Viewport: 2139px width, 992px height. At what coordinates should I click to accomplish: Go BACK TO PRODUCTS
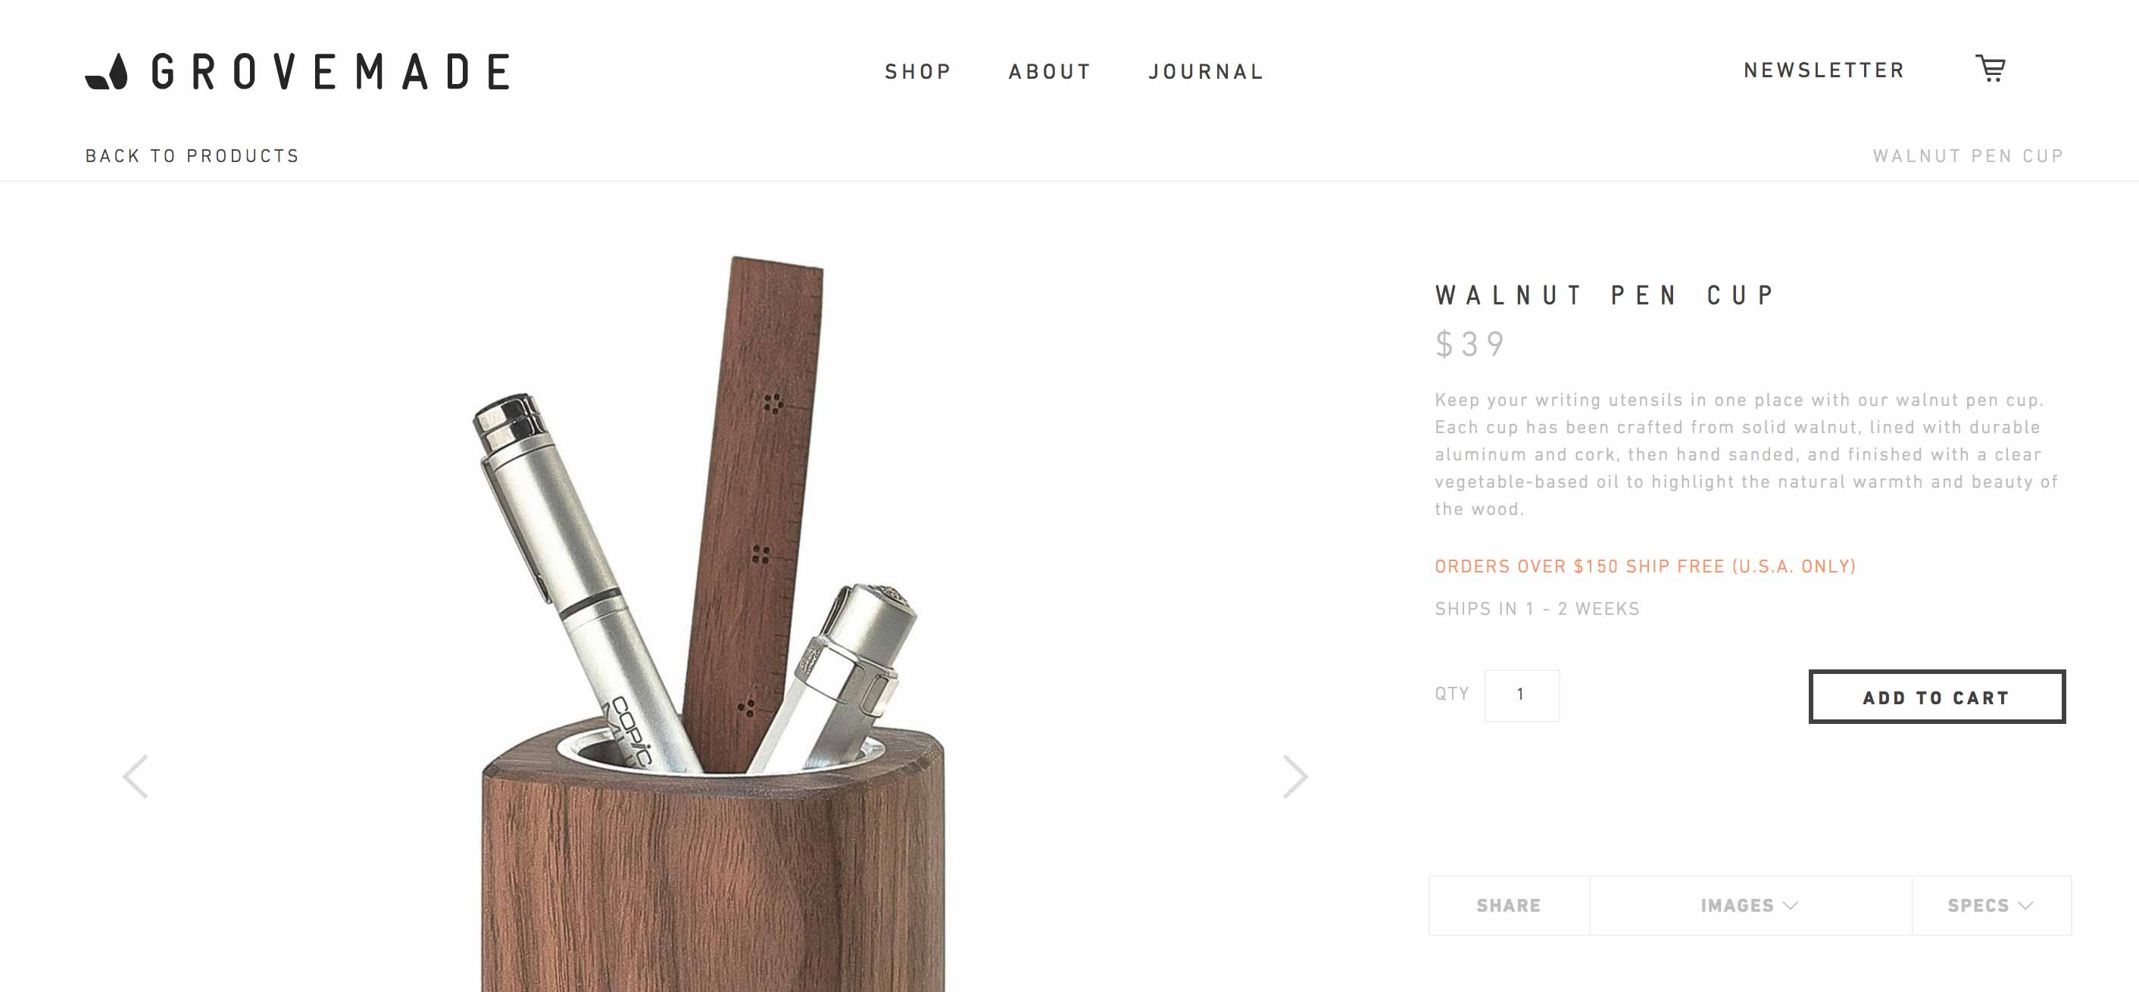point(192,156)
